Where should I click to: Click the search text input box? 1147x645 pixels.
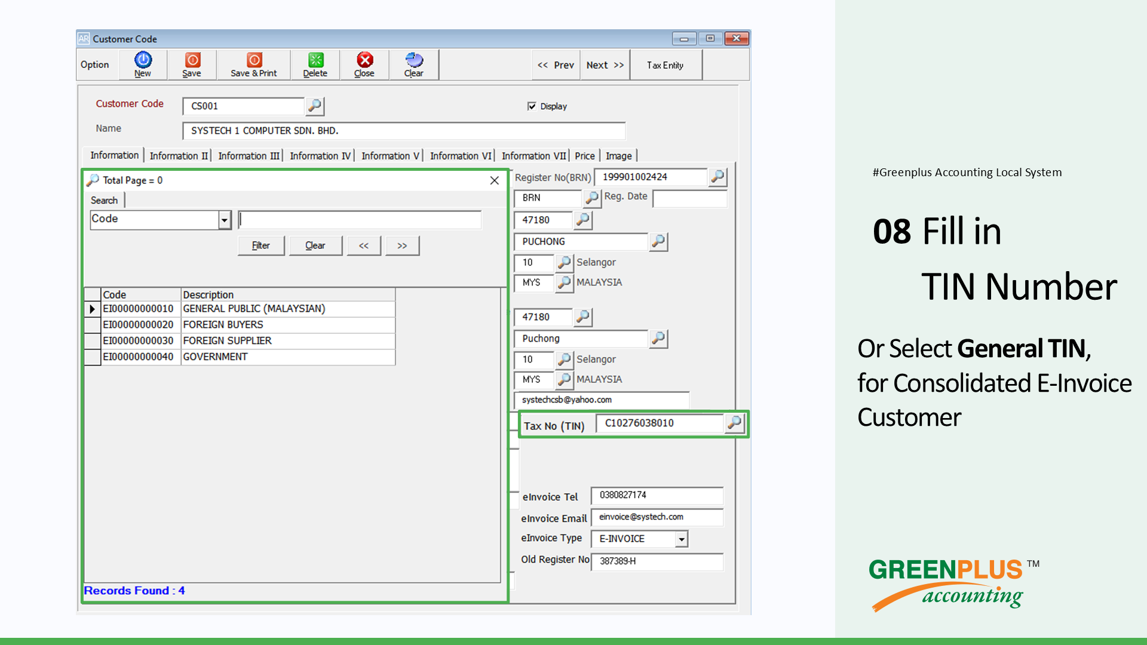(x=360, y=220)
